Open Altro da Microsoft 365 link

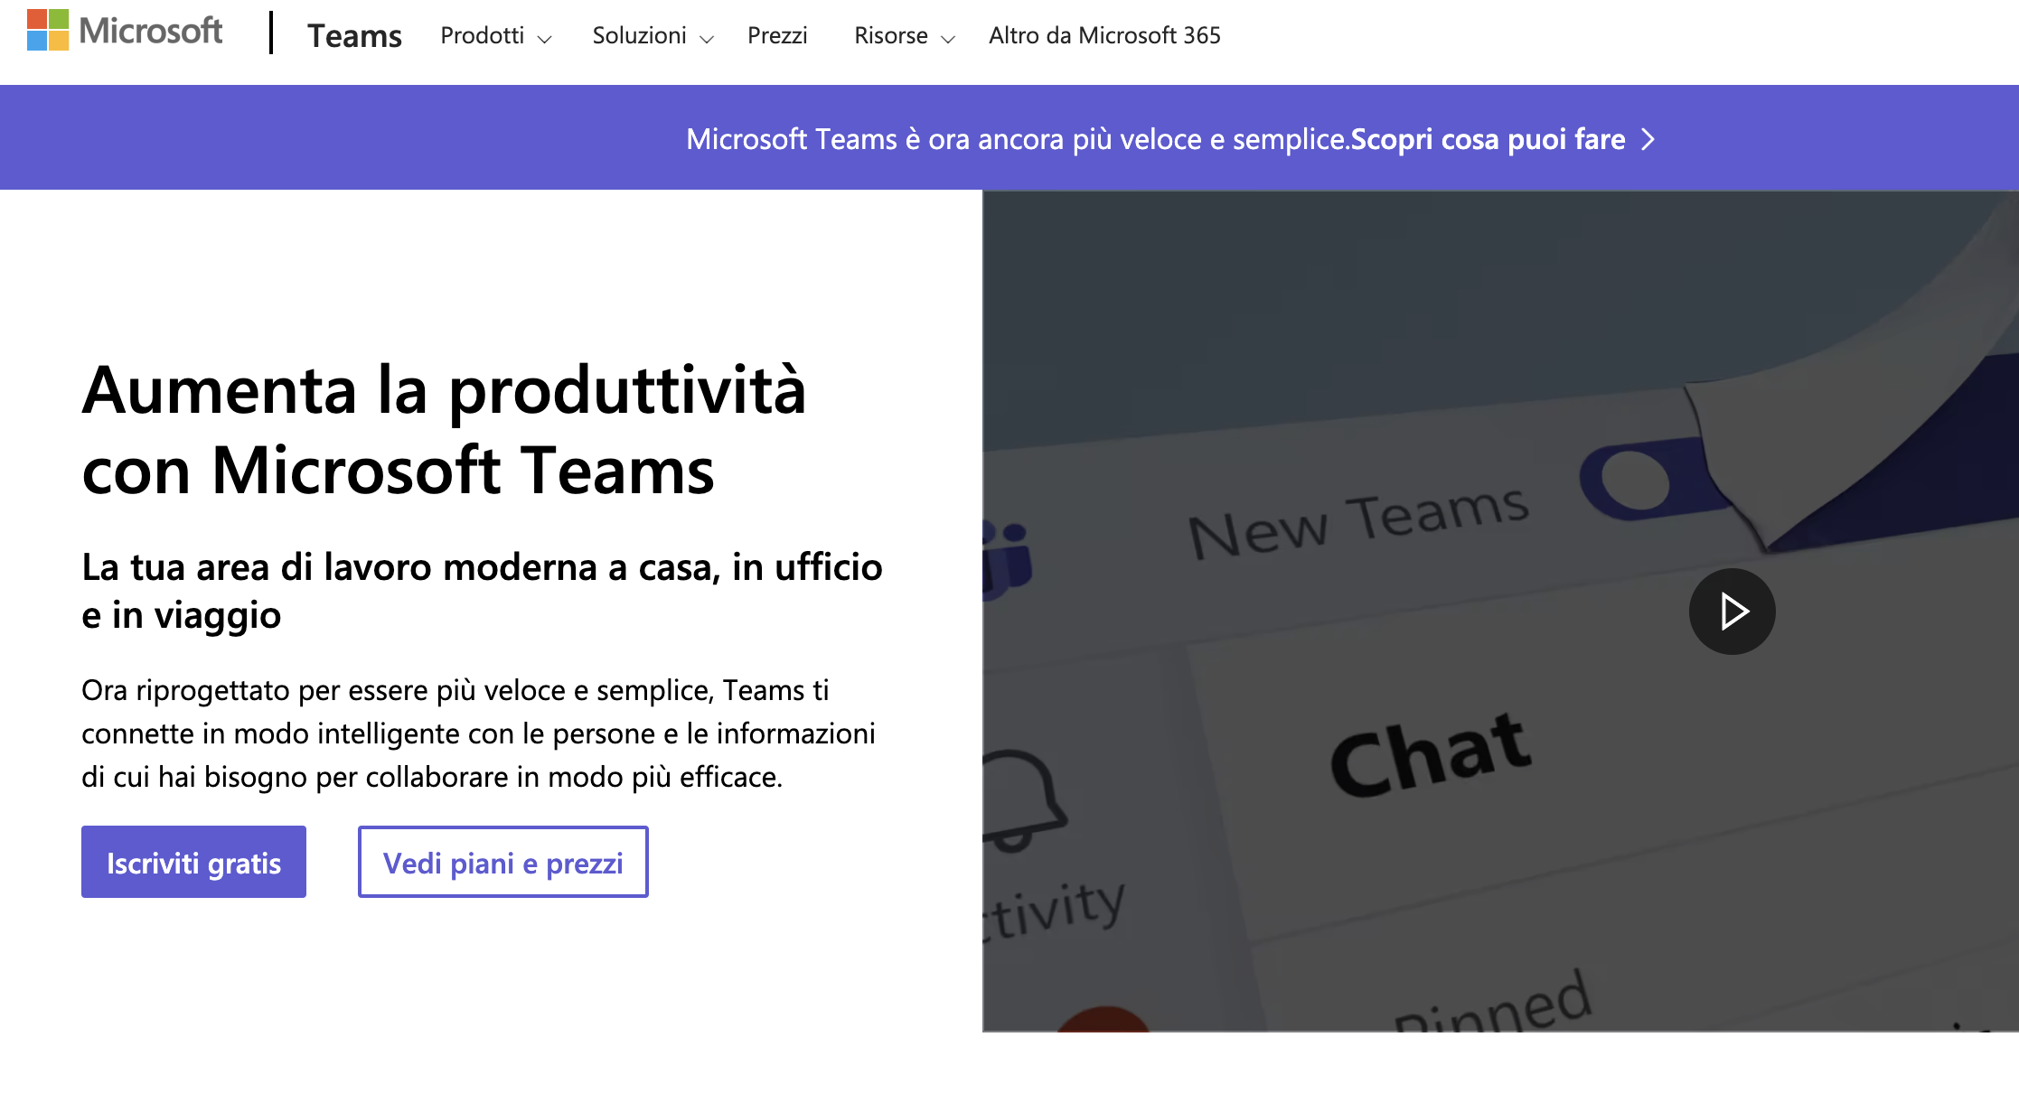pos(1104,35)
